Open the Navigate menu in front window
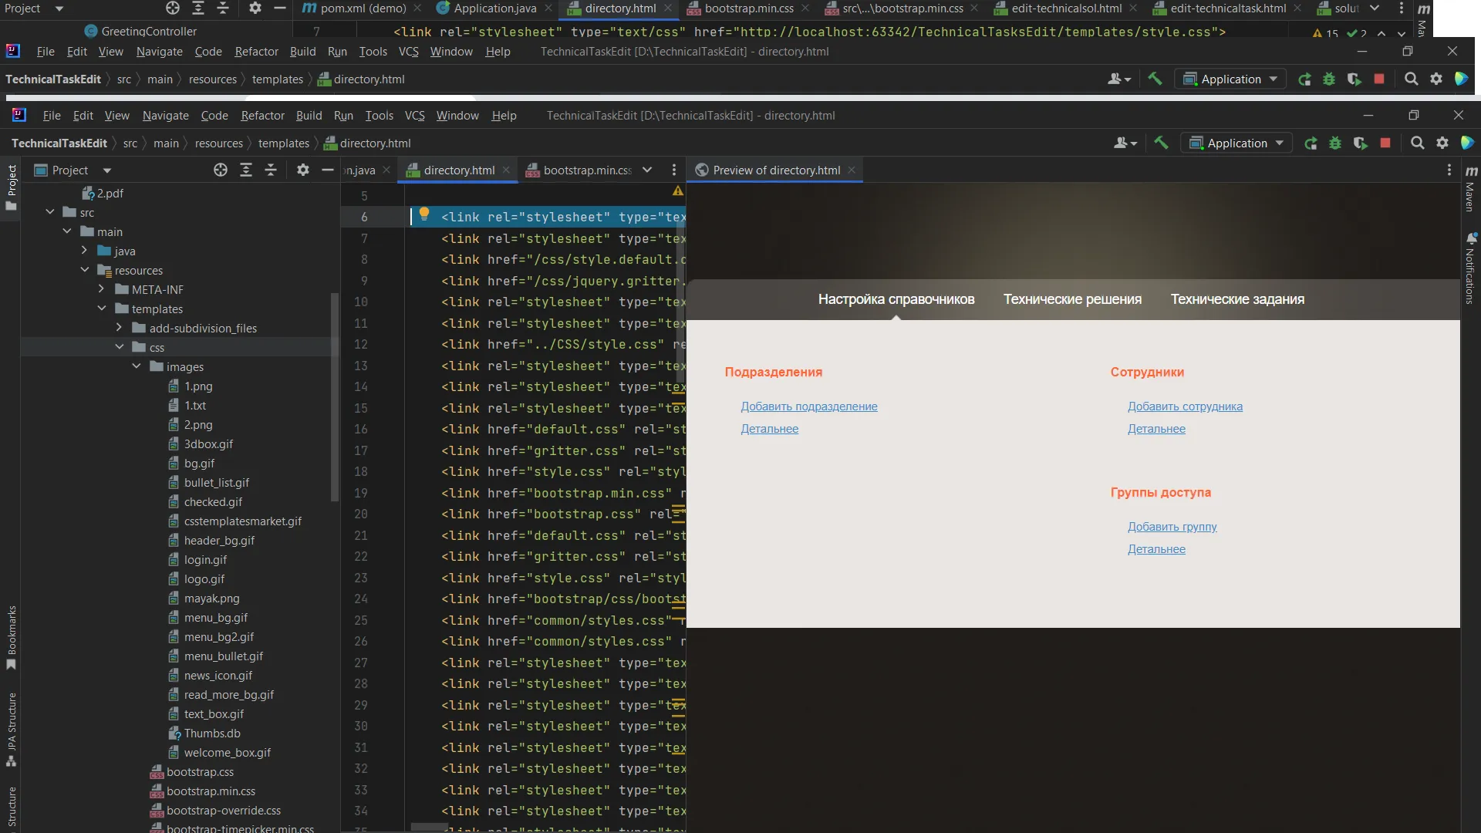1481x833 pixels. [x=165, y=116]
